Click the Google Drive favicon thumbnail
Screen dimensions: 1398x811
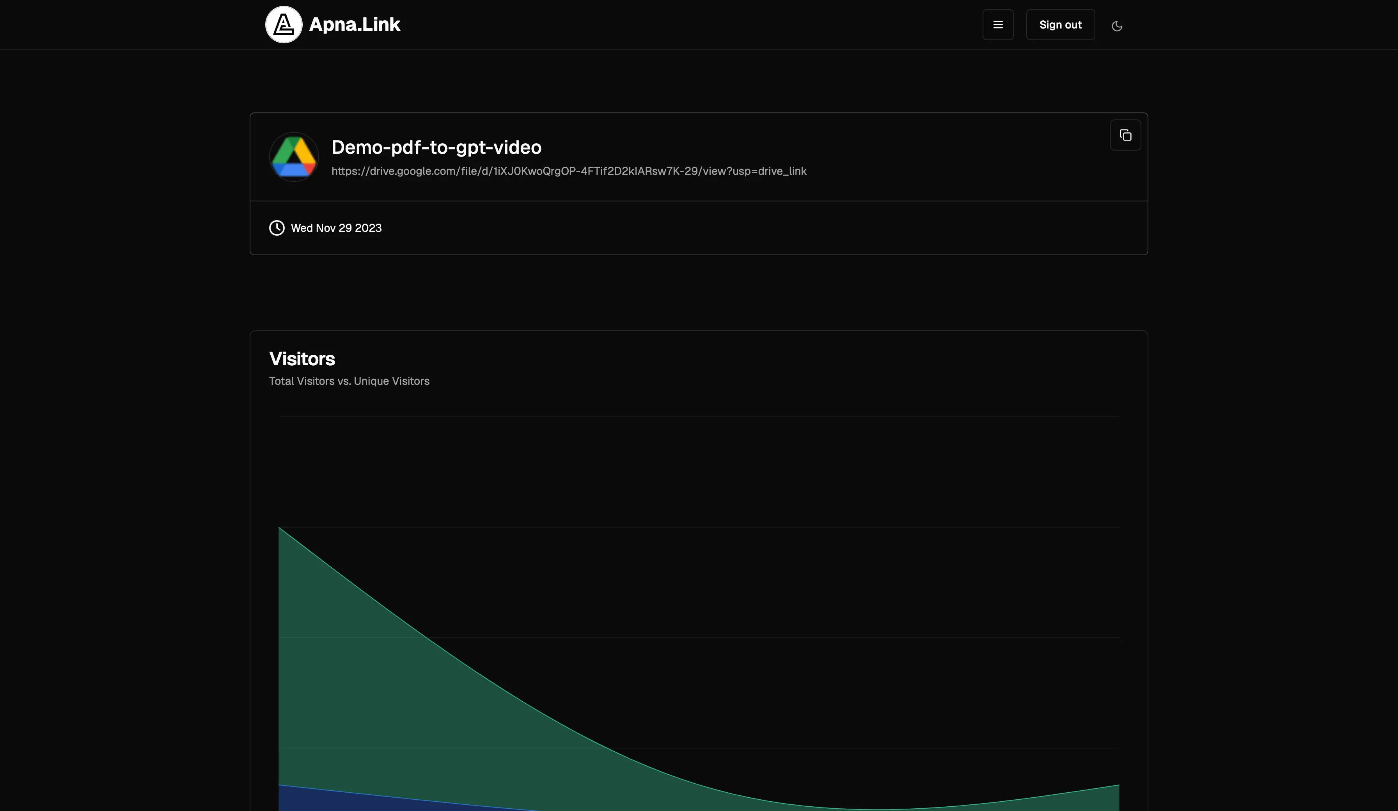294,157
